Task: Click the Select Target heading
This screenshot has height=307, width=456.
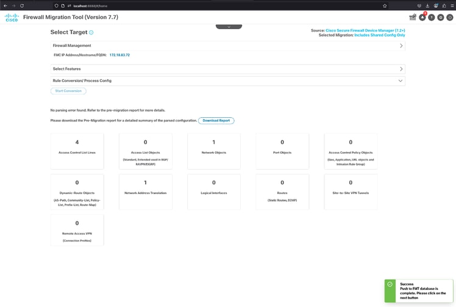Action: click(69, 32)
